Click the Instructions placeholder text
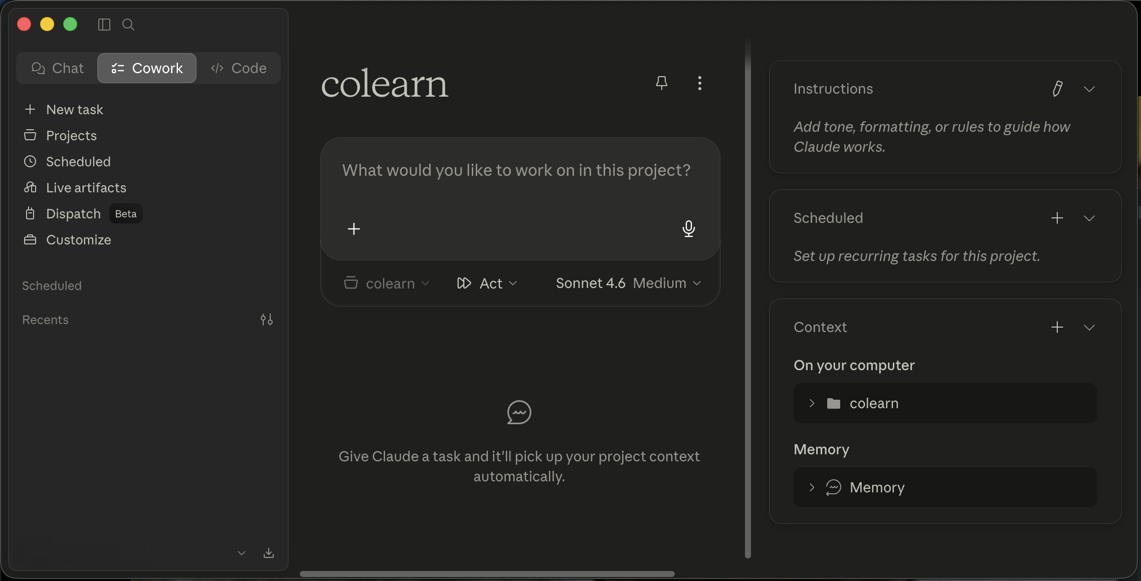 (931, 137)
